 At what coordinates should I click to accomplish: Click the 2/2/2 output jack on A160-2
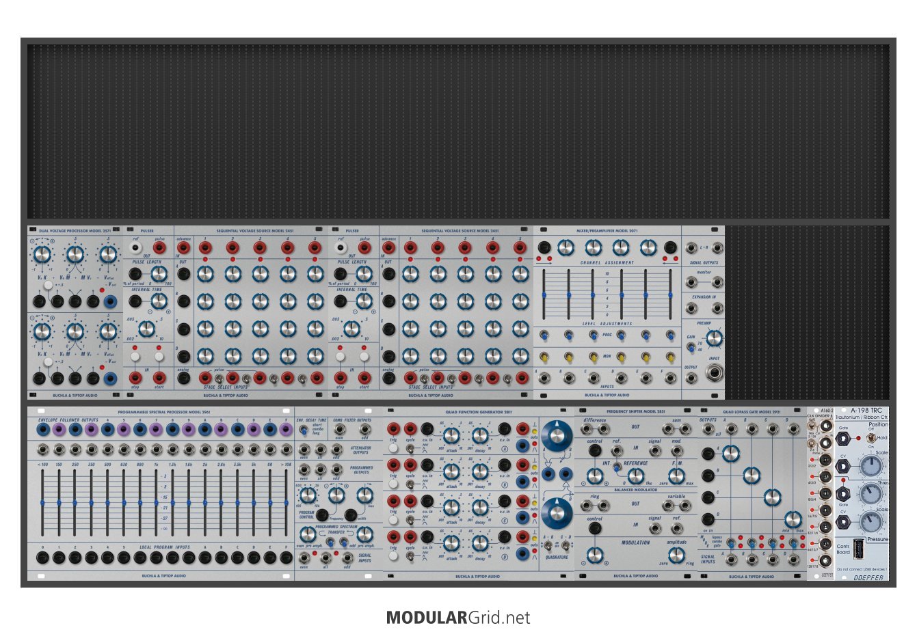click(x=826, y=459)
